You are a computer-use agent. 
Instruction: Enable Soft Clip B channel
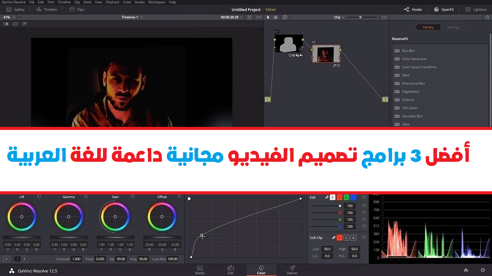coord(353,238)
